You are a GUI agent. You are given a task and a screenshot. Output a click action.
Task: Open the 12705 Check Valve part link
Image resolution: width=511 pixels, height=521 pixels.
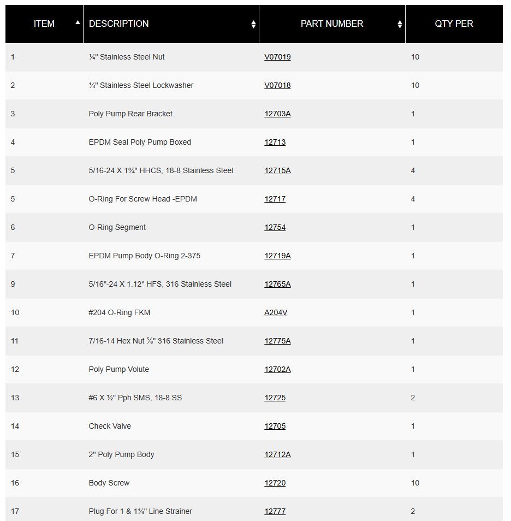275,426
